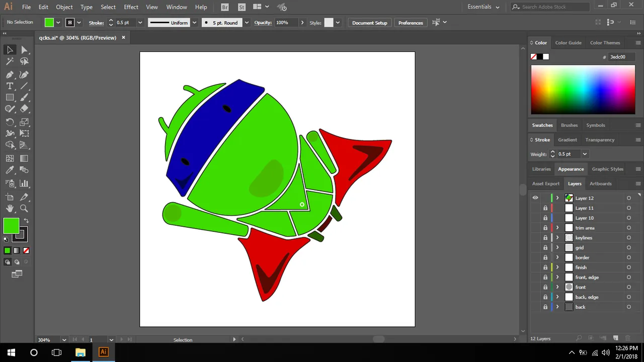
Task: Select the Artboard tool
Action: click(x=10, y=197)
